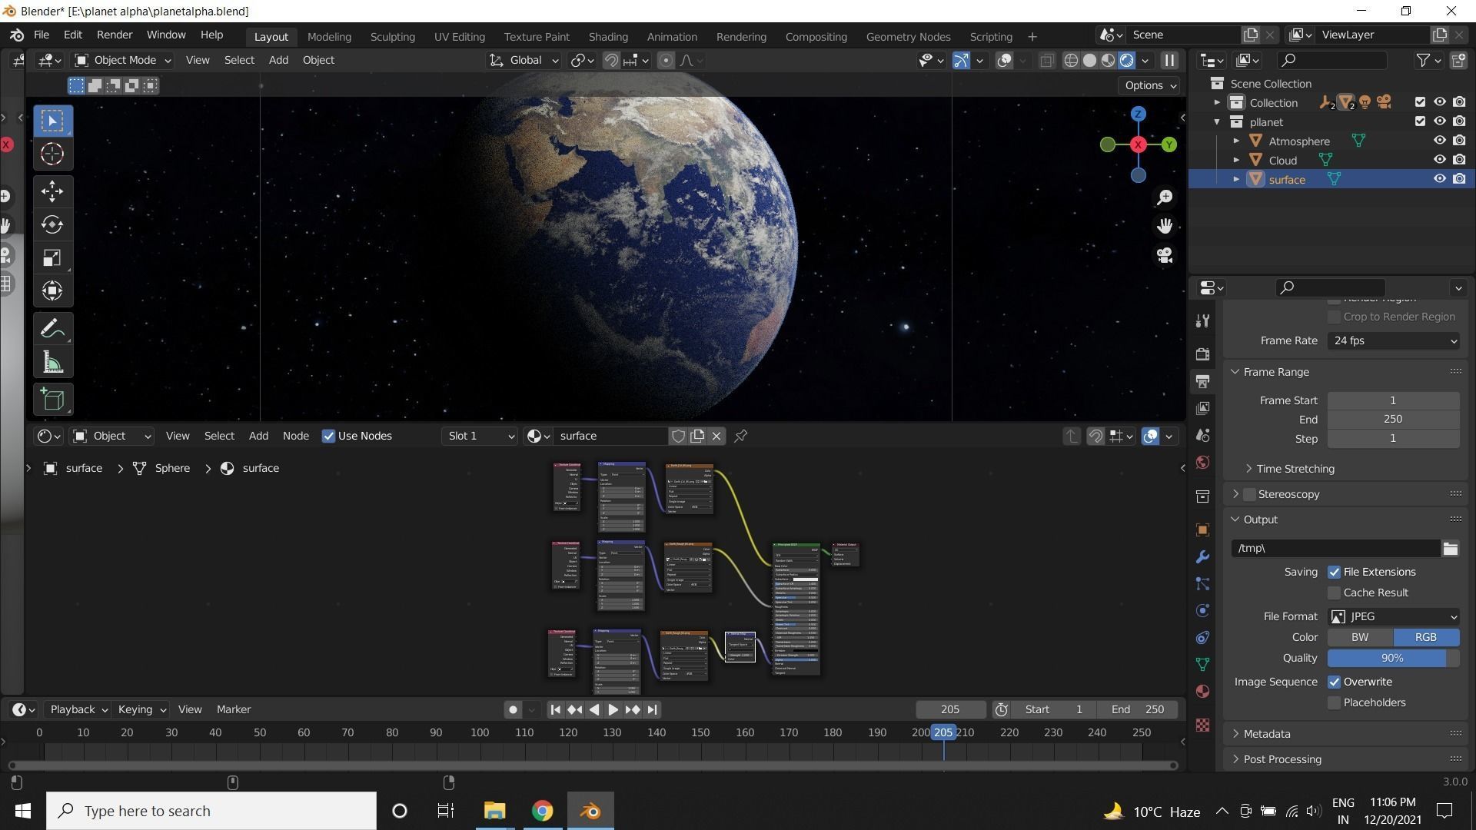Open the World properties tab
The height and width of the screenshot is (830, 1476).
[x=1203, y=462]
